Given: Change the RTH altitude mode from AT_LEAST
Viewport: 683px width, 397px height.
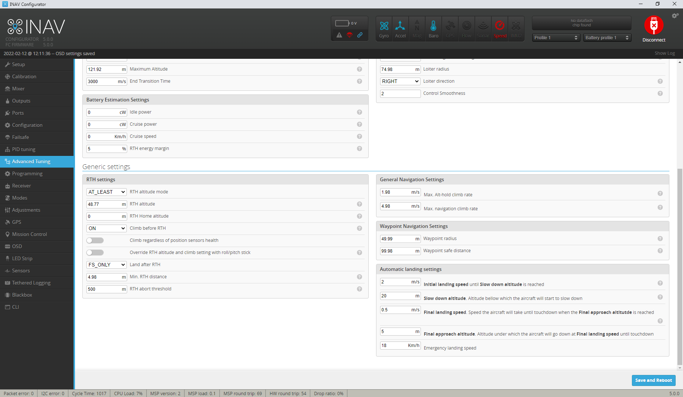Looking at the screenshot, I should pos(106,192).
